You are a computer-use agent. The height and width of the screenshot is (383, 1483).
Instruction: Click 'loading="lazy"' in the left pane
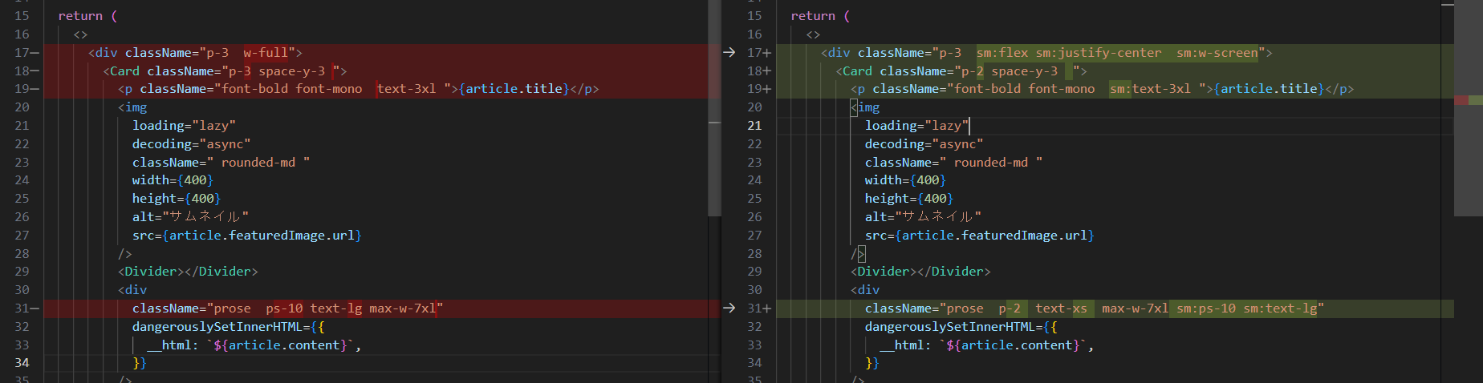pyautogui.click(x=184, y=126)
